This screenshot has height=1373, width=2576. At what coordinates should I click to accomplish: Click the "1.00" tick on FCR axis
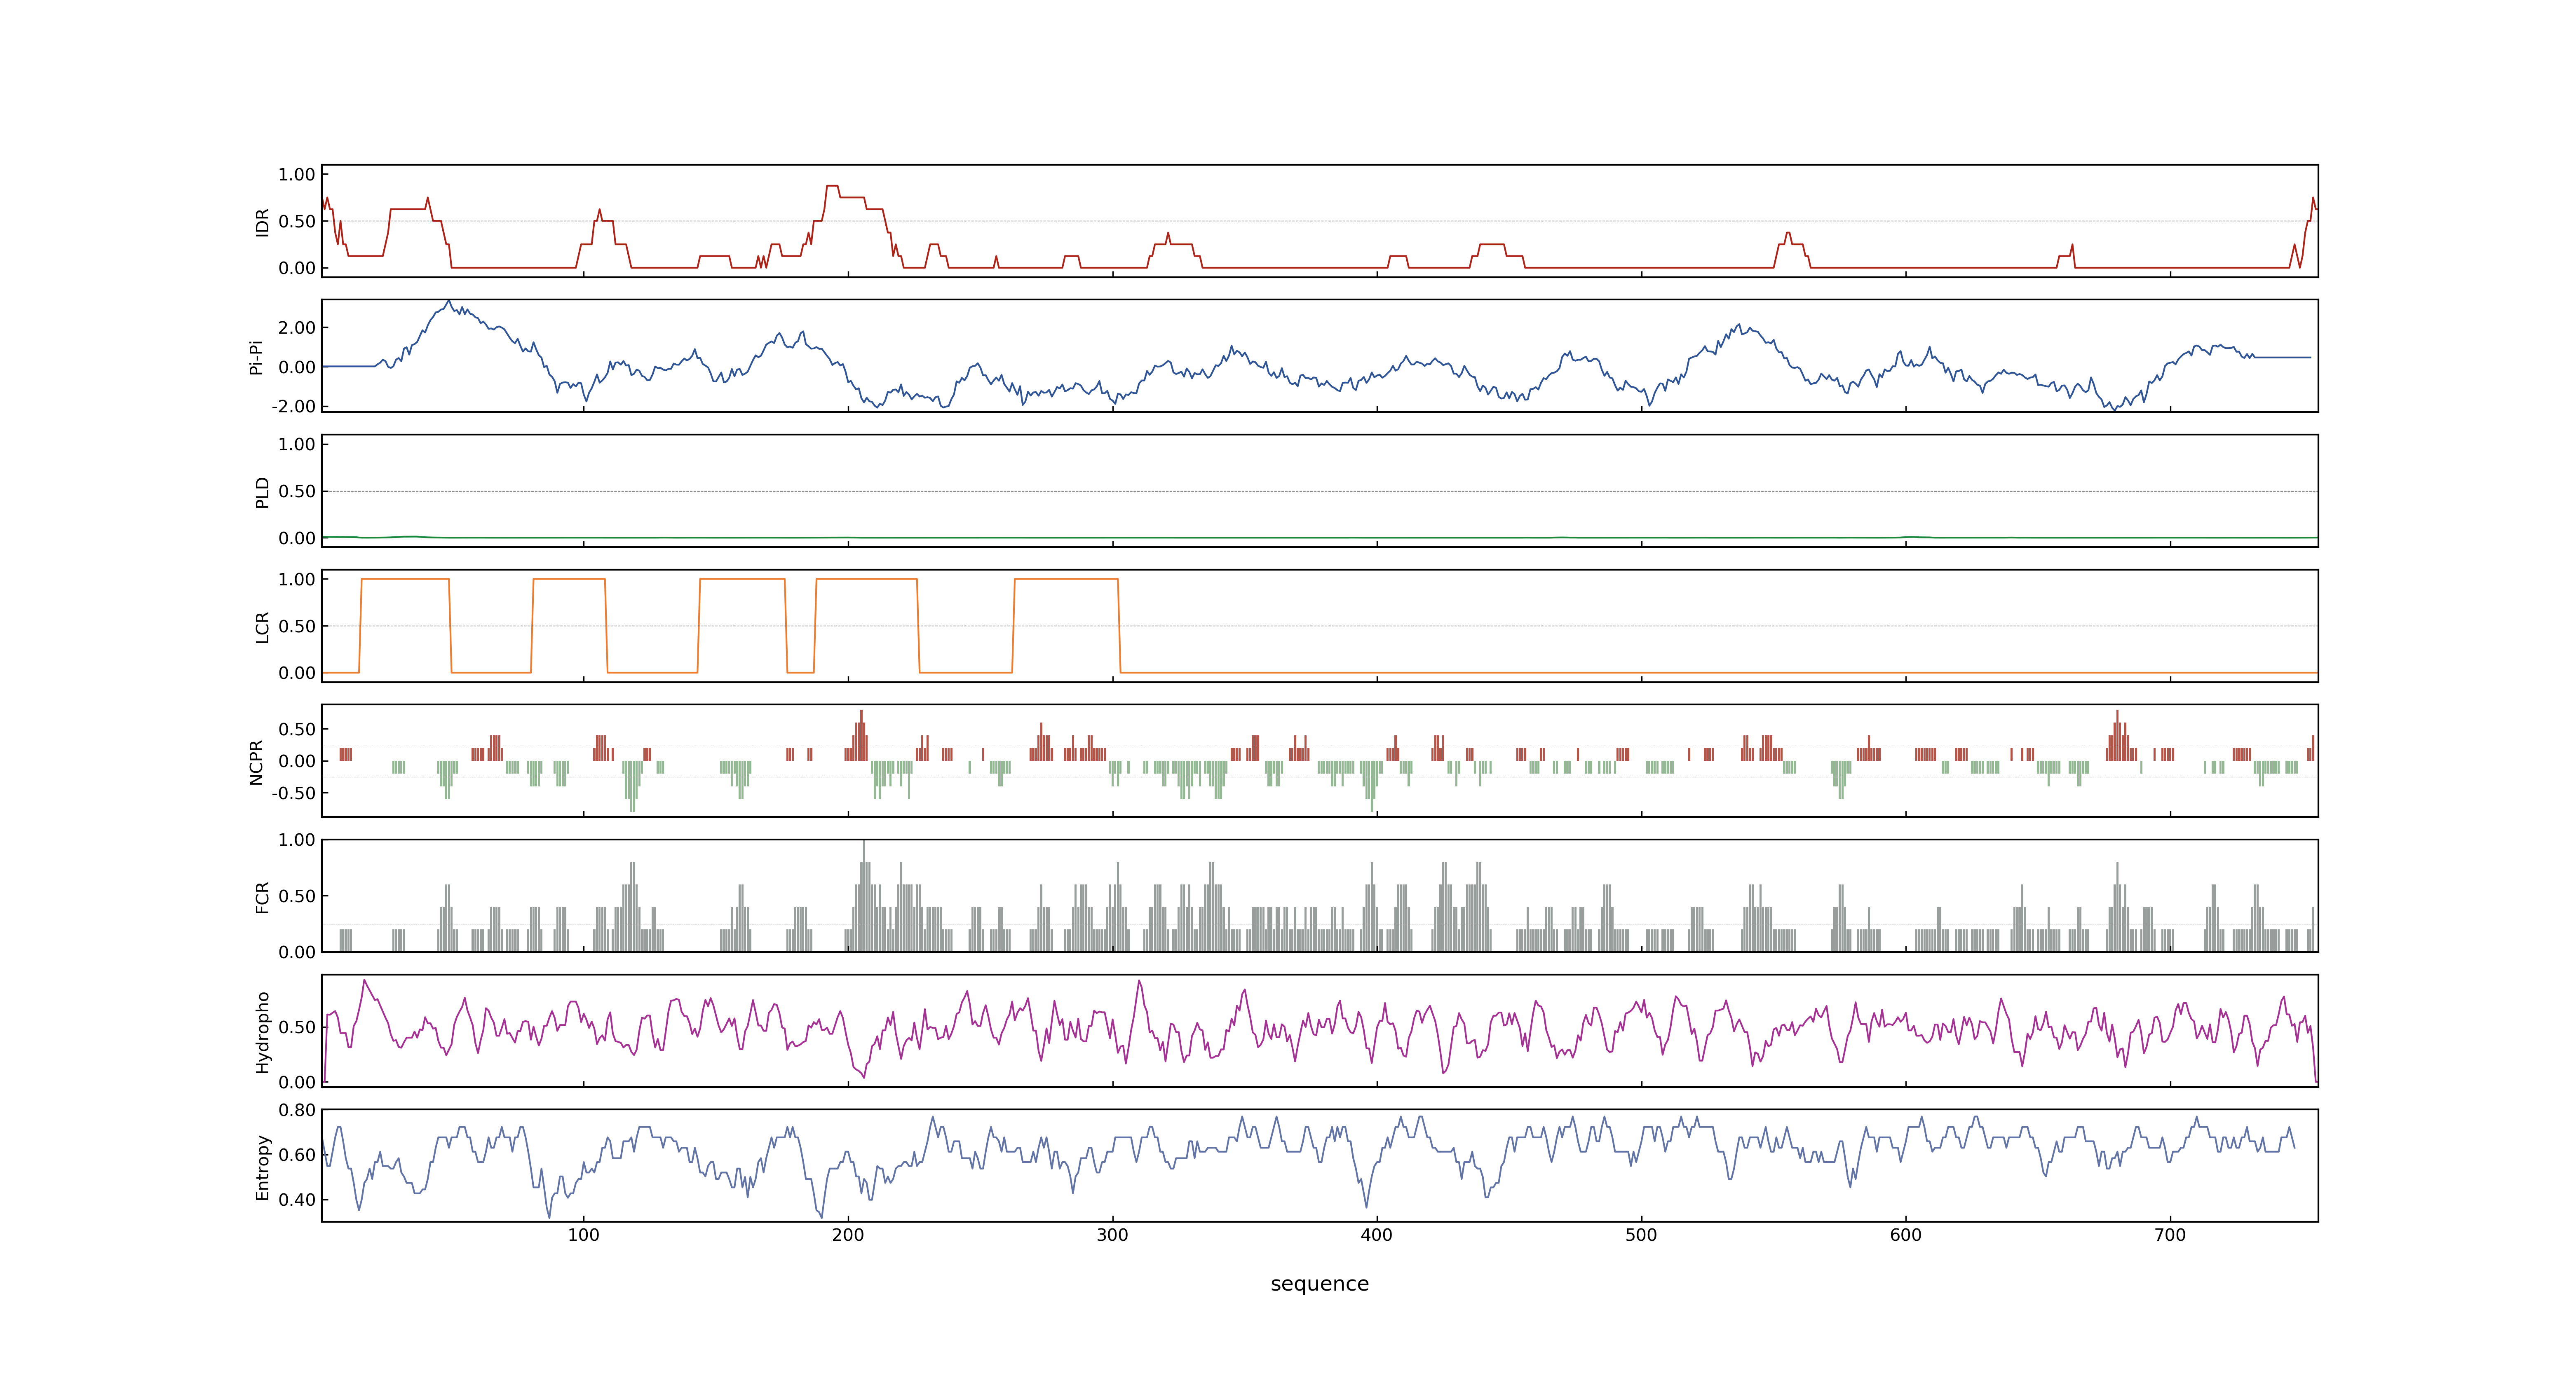pos(297,840)
